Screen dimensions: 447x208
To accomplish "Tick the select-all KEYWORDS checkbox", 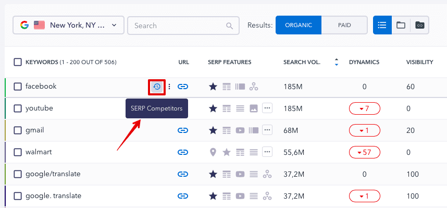I will (x=18, y=62).
